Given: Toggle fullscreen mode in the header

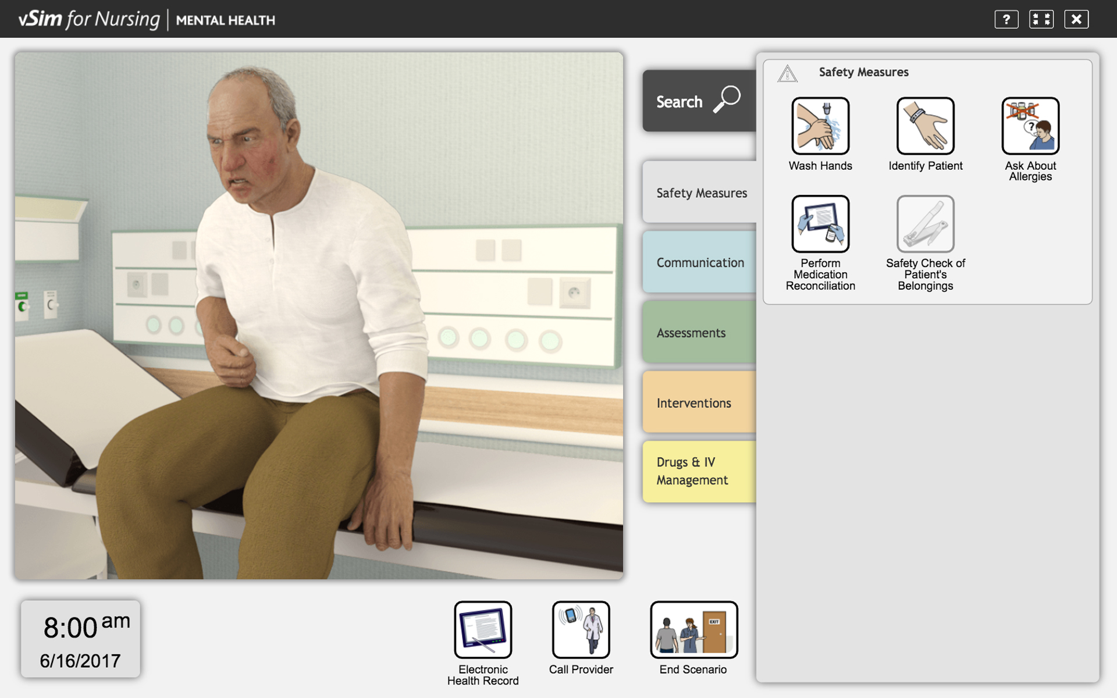Looking at the screenshot, I should pyautogui.click(x=1041, y=19).
